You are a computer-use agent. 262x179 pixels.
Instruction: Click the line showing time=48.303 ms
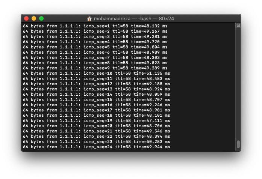[95, 57]
